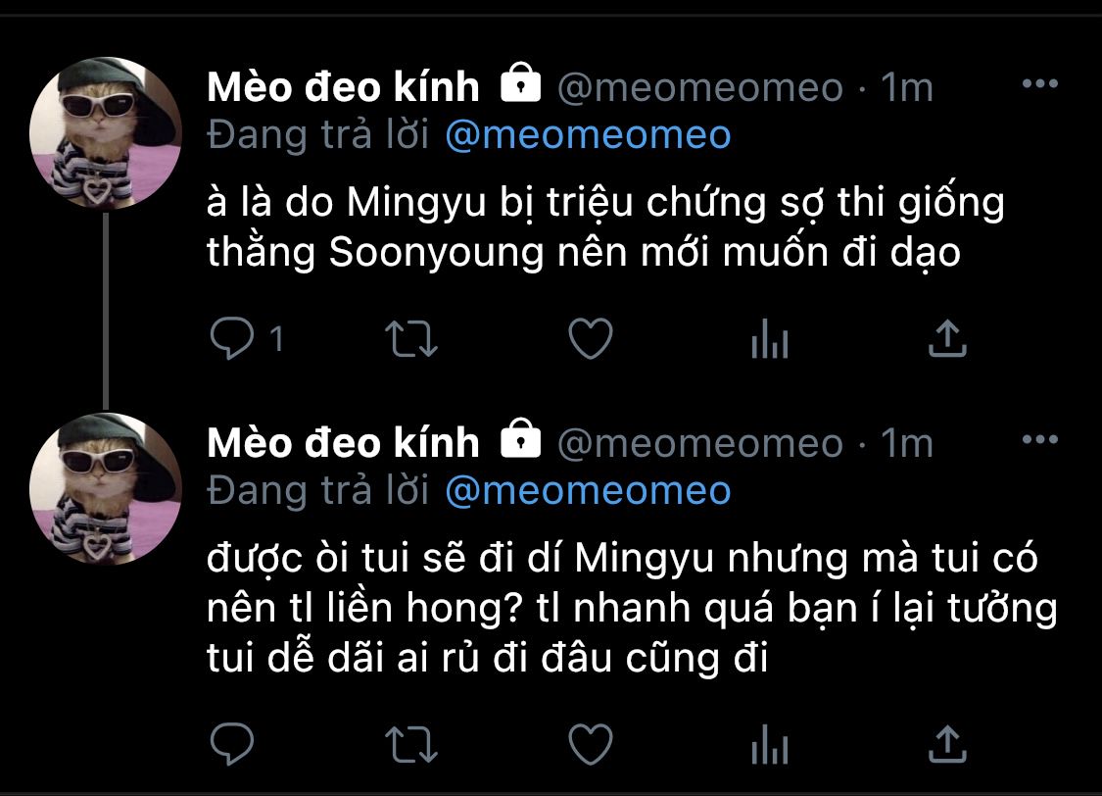The width and height of the screenshot is (1102, 796).
Task: Open first tweet text about Soonyoung
Action: [605, 227]
